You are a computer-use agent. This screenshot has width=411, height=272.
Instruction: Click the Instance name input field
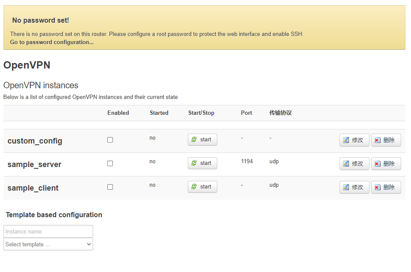pyautogui.click(x=48, y=231)
